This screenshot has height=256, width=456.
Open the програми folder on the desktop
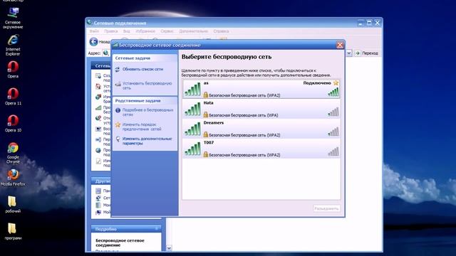tap(13, 231)
